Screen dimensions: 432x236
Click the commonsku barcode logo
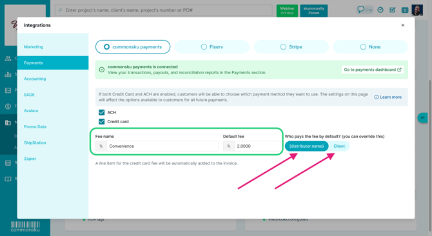point(25,226)
